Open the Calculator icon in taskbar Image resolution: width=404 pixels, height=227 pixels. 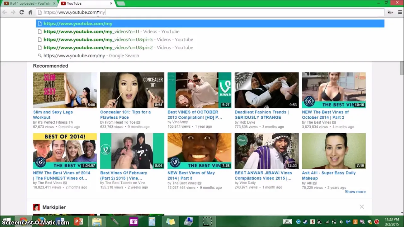pos(152,222)
